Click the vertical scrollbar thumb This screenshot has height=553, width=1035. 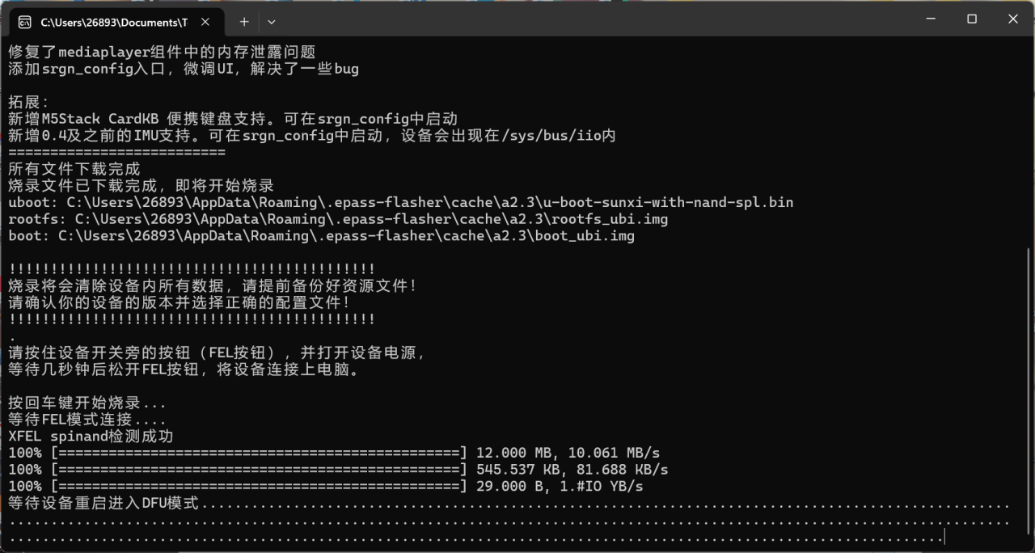[1029, 388]
